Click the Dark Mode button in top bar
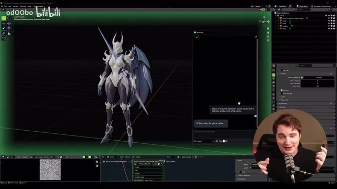 pyautogui.click(x=302, y=6)
